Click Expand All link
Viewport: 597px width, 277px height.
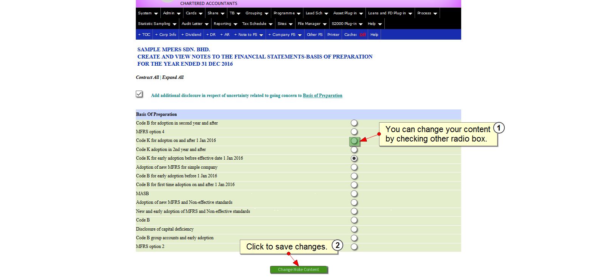point(173,77)
